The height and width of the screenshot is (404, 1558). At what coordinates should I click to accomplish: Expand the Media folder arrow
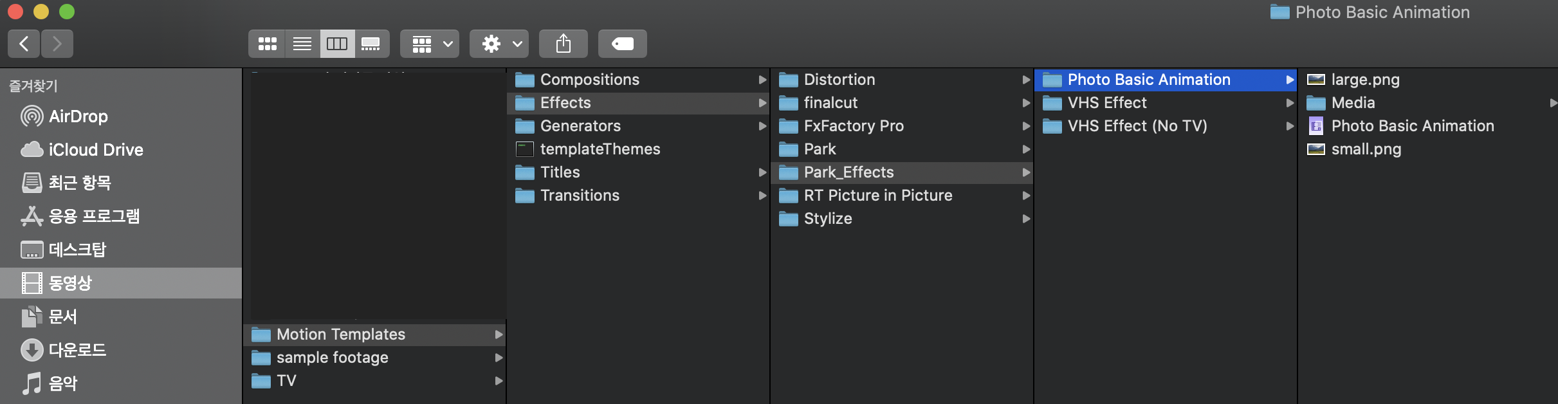point(1553,103)
